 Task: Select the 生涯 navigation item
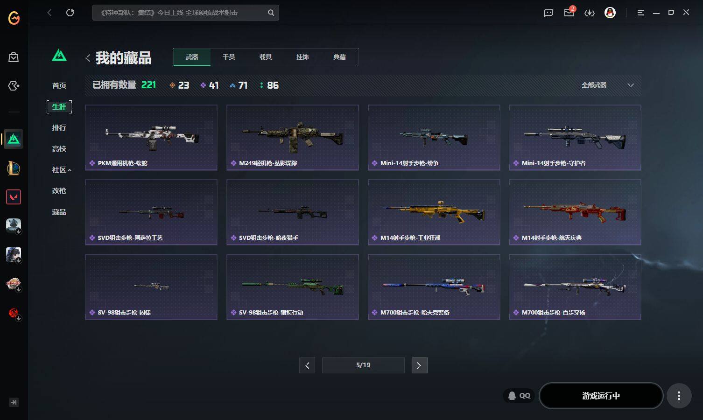[x=59, y=107]
